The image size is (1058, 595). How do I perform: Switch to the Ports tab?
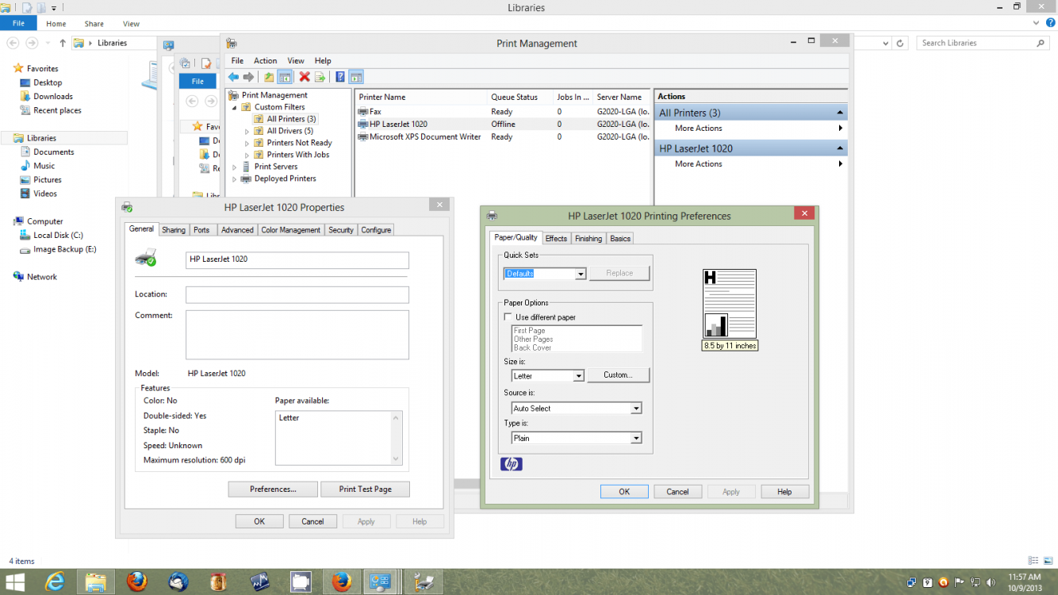tap(201, 230)
